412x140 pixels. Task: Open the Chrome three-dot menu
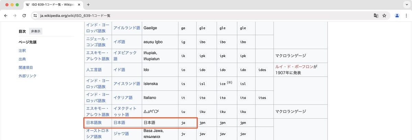406,15
